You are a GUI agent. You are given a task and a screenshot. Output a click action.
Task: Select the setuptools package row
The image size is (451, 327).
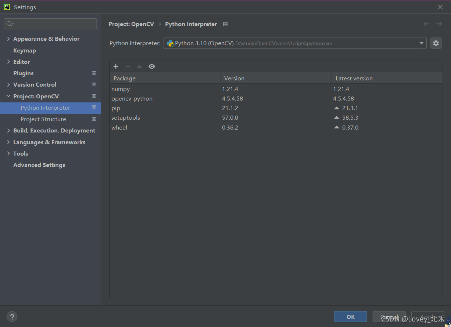[x=276, y=118]
